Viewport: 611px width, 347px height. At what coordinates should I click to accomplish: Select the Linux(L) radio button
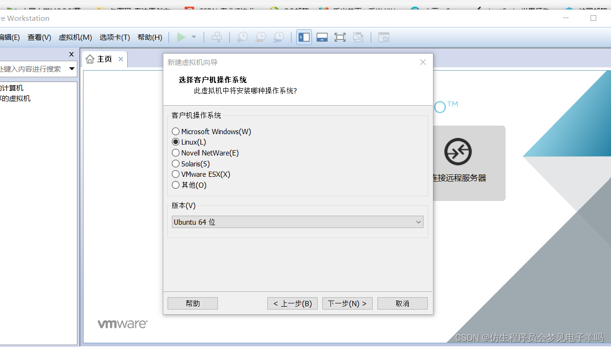176,142
